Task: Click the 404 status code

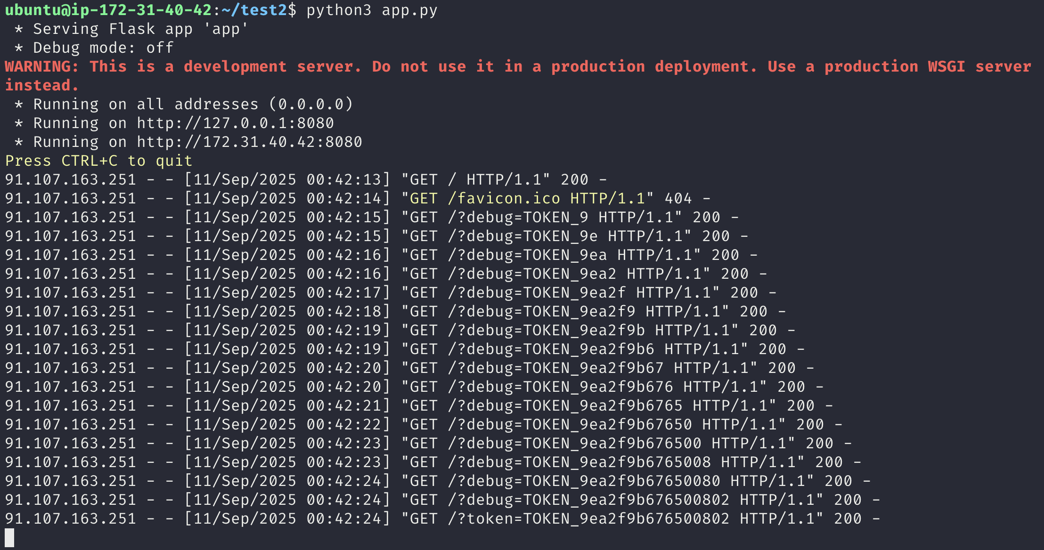Action: click(678, 199)
